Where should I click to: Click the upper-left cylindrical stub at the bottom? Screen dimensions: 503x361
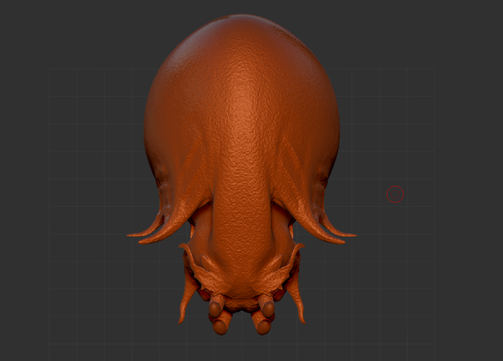(x=216, y=307)
